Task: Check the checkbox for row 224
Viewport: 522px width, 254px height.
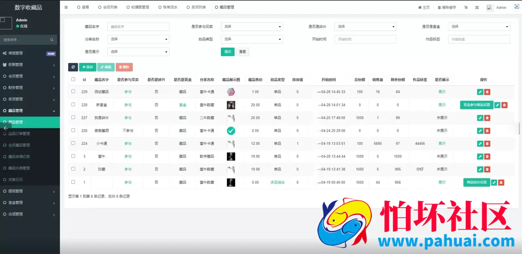Action: point(73,143)
